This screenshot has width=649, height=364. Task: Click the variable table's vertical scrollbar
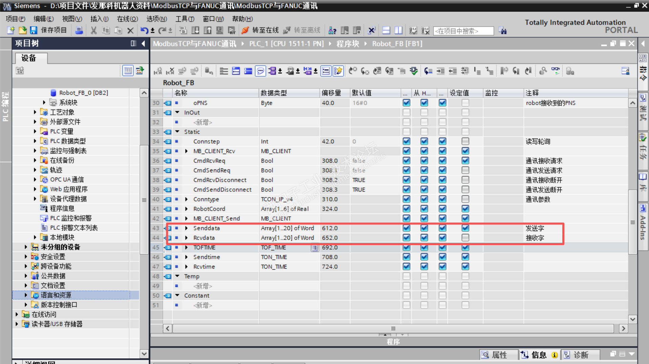pyautogui.click(x=632, y=222)
